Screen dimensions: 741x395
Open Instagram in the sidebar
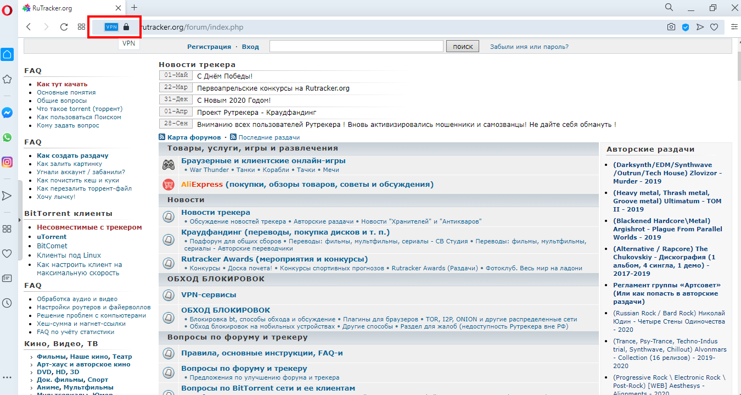point(7,162)
